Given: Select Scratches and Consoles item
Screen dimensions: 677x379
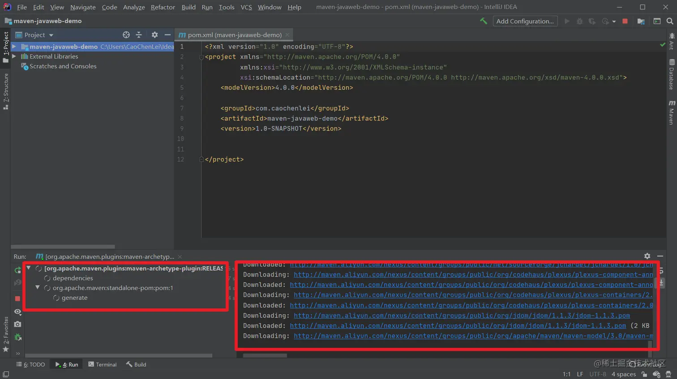Looking at the screenshot, I should tap(63, 66).
